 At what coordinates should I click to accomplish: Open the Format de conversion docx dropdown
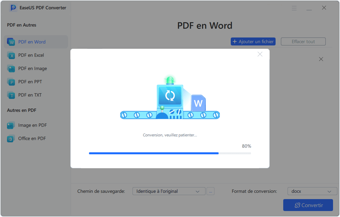coord(311,191)
